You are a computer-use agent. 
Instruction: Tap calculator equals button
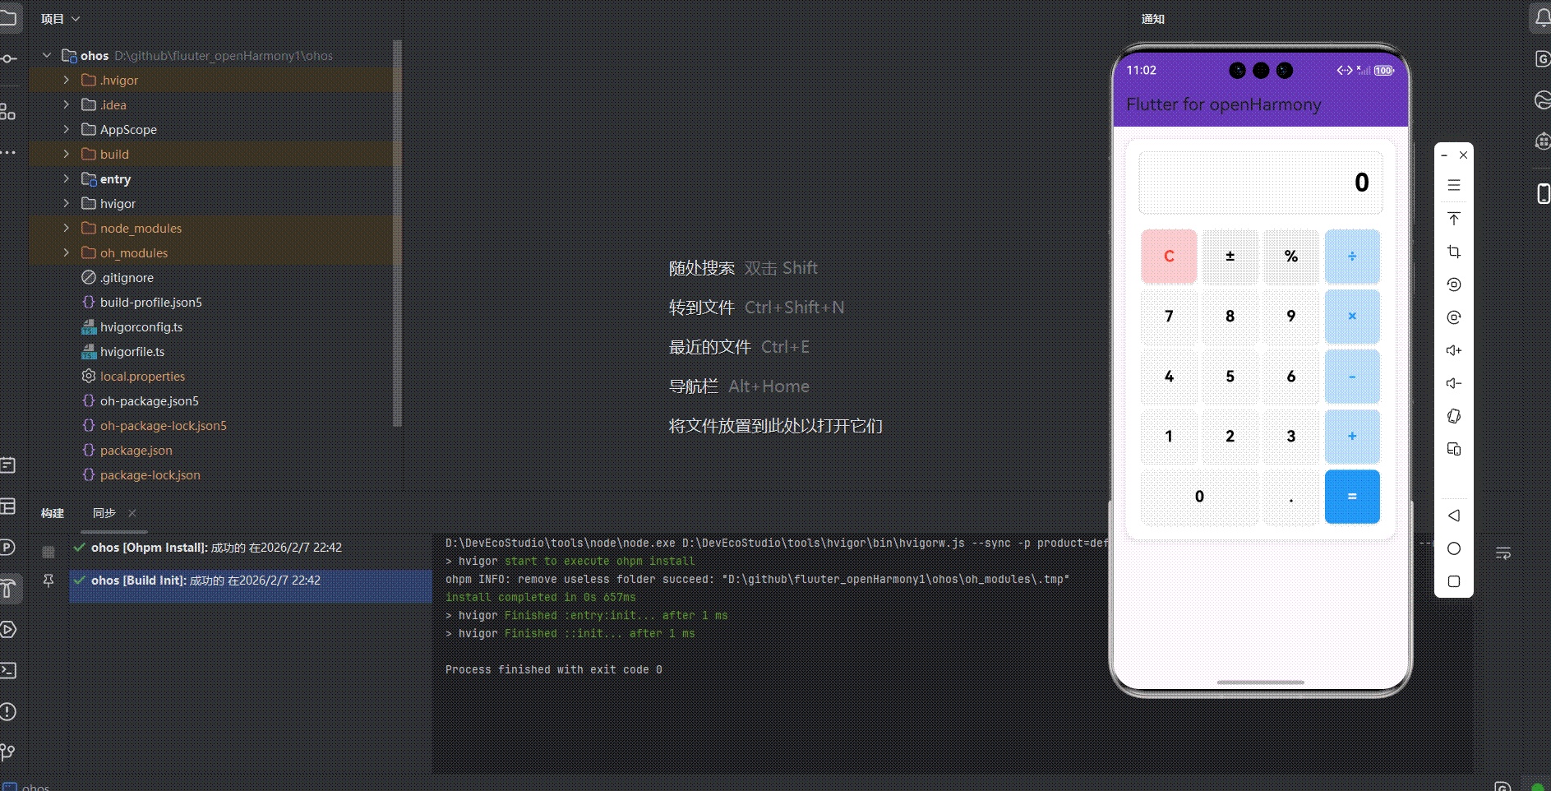coord(1352,497)
